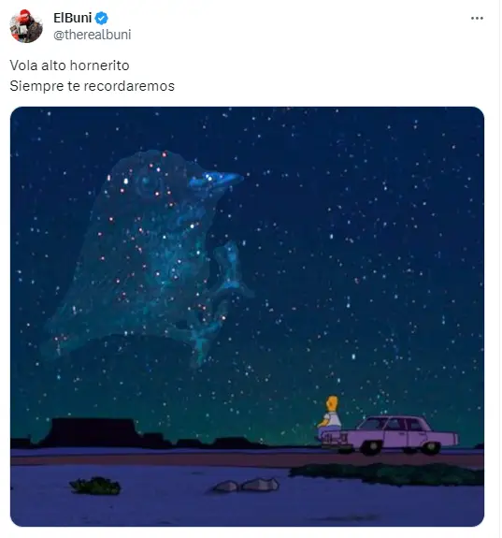Click the bird's glowing blue beak
Screen dimensions: 502x538
tap(216, 180)
